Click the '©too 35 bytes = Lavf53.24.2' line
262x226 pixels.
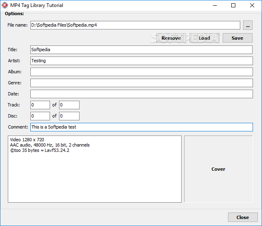40,150
